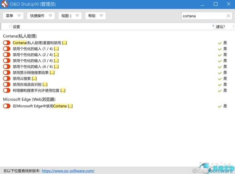Screen dimensions: 235x174
Task: Click green checkmark for Edge中禁用Cortana row
Action: (x=220, y=107)
